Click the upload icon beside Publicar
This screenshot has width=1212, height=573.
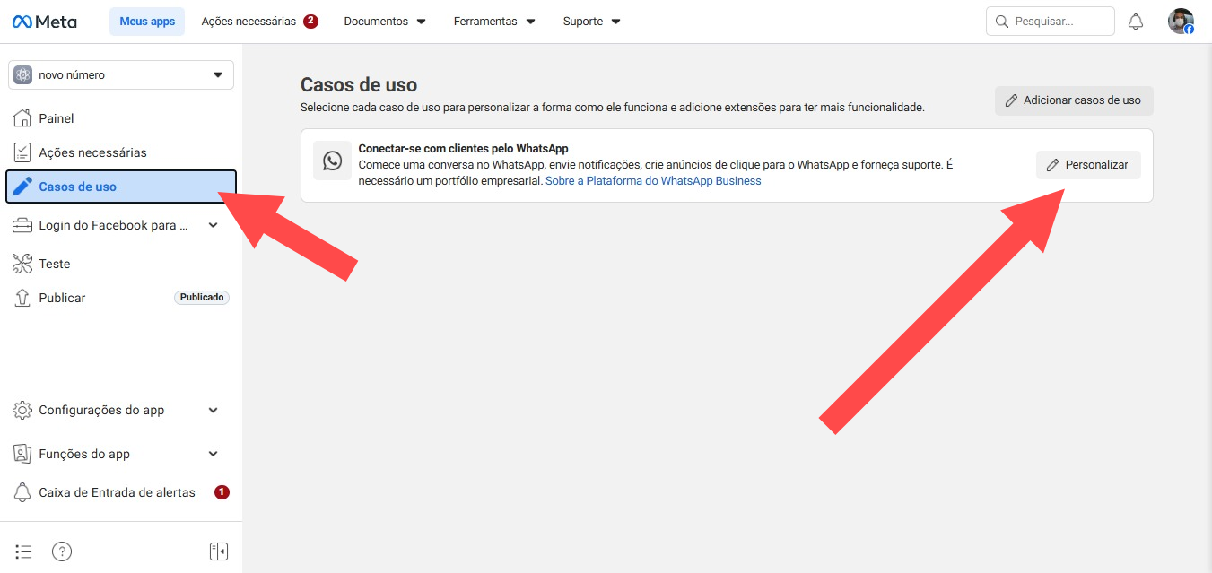[22, 298]
